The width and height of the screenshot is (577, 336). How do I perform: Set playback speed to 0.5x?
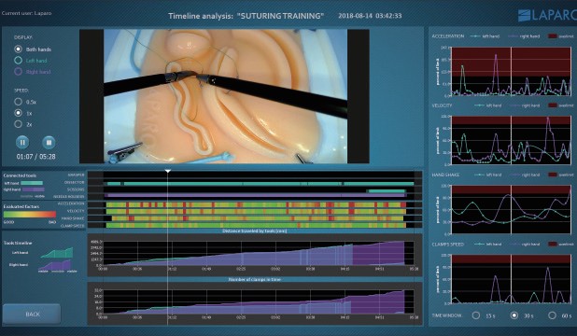tap(18, 102)
